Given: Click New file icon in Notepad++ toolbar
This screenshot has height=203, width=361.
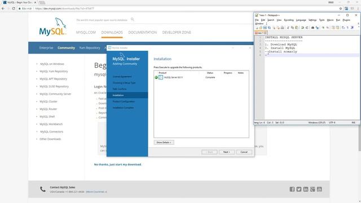Looking at the screenshot, I should (257, 28).
